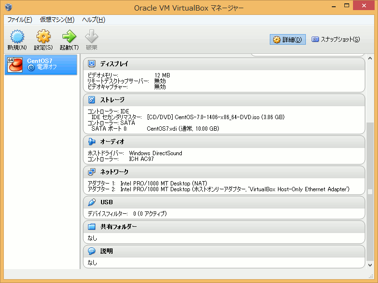Viewport: 378px width, 283px height.
Task: Click the Audio (オーディオ) speaker icon
Action: pos(92,142)
